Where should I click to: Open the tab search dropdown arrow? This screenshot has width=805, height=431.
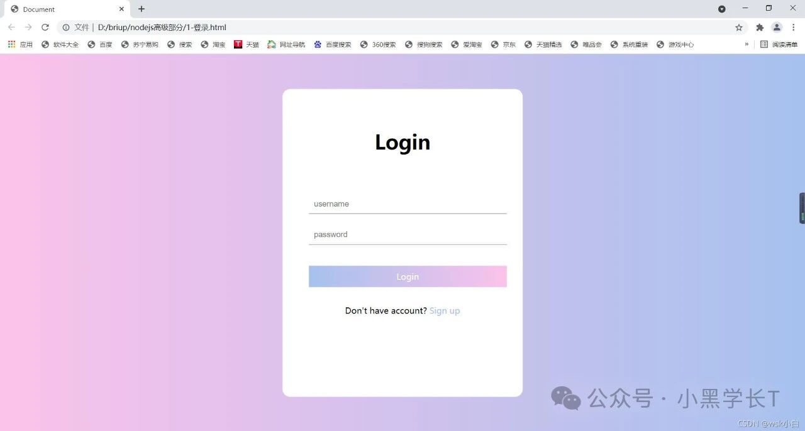coord(722,9)
